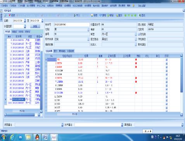Click the green checkmark toolbar icon
Screen dimensions: 185x141
coord(108,15)
